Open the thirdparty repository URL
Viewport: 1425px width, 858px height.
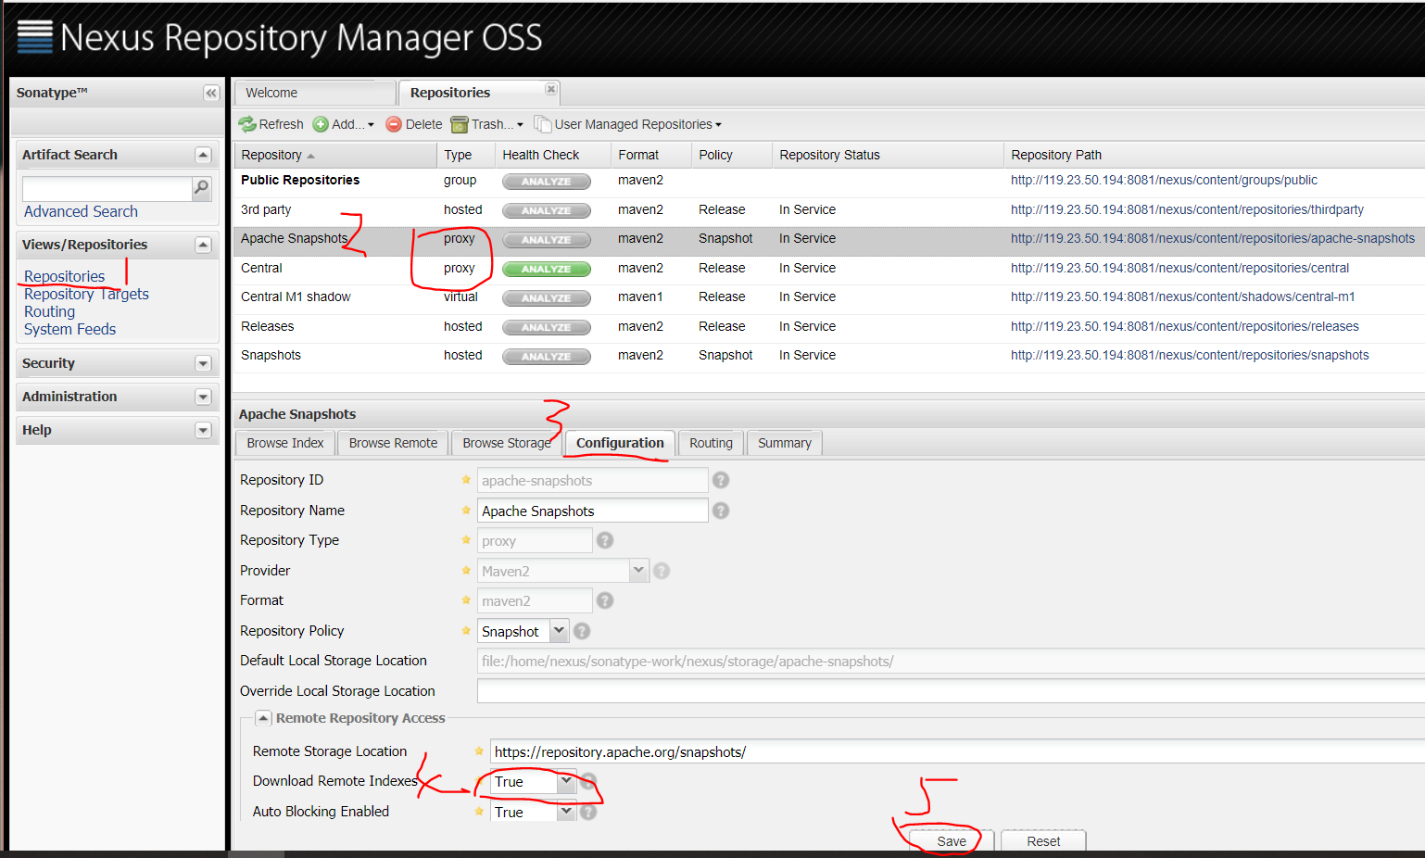1187,209
